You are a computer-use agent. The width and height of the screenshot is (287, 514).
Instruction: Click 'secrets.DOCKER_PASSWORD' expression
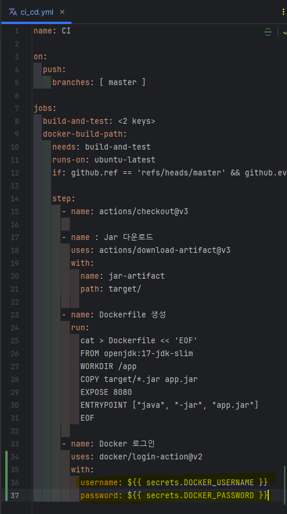[x=200, y=495]
